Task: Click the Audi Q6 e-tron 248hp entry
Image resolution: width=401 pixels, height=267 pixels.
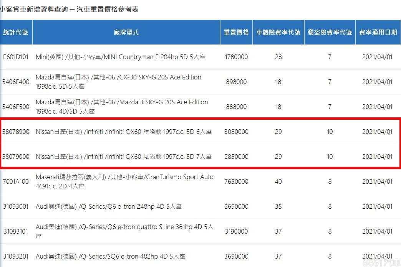Action: (109, 206)
